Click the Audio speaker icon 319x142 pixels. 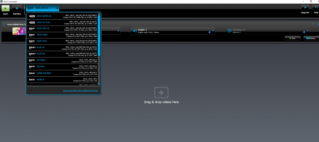coord(135,31)
